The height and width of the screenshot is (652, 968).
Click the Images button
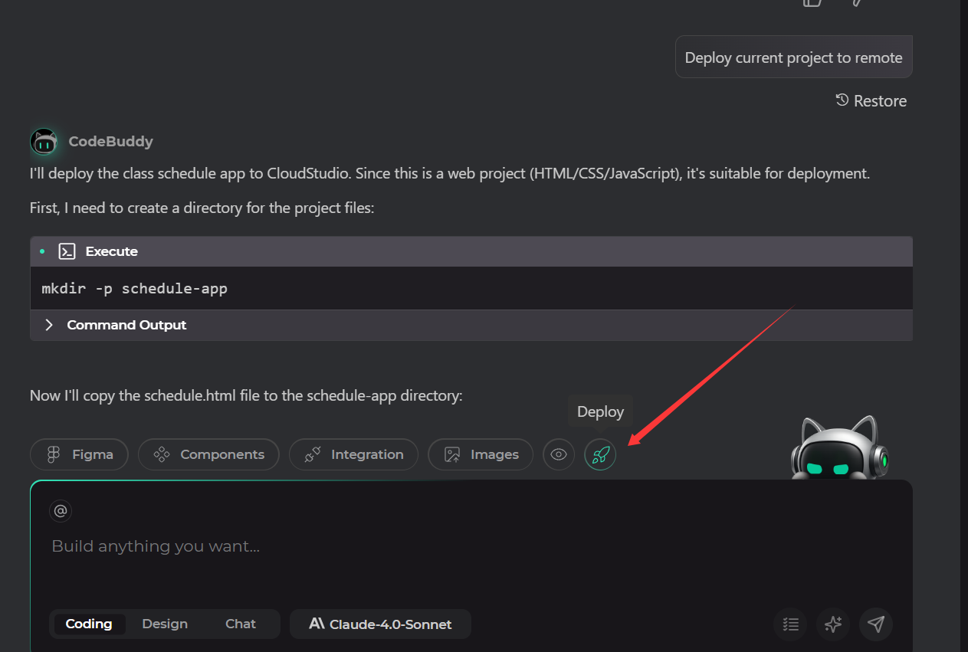coord(481,454)
